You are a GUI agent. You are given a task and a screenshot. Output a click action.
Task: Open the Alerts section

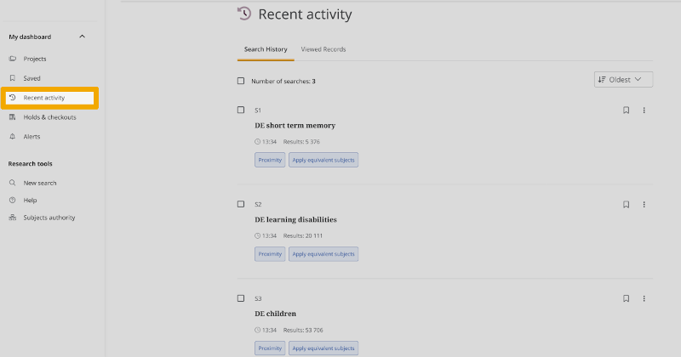[31, 137]
